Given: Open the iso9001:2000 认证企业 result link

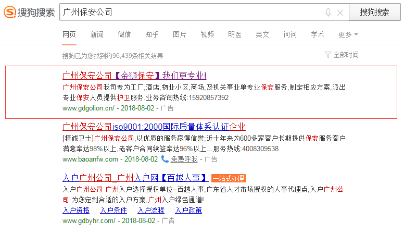Looking at the screenshot, I should click(x=154, y=127).
